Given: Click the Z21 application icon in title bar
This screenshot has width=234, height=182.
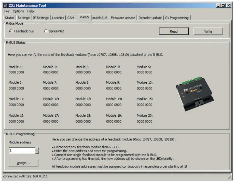Looking at the screenshot, I should [x=6, y=5].
